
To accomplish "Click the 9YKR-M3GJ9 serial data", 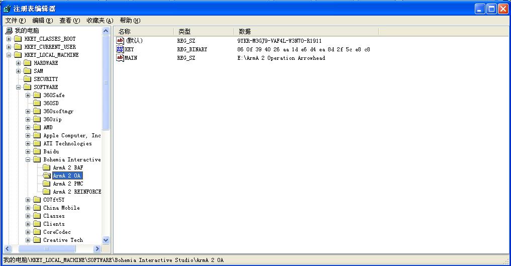I will point(279,41).
